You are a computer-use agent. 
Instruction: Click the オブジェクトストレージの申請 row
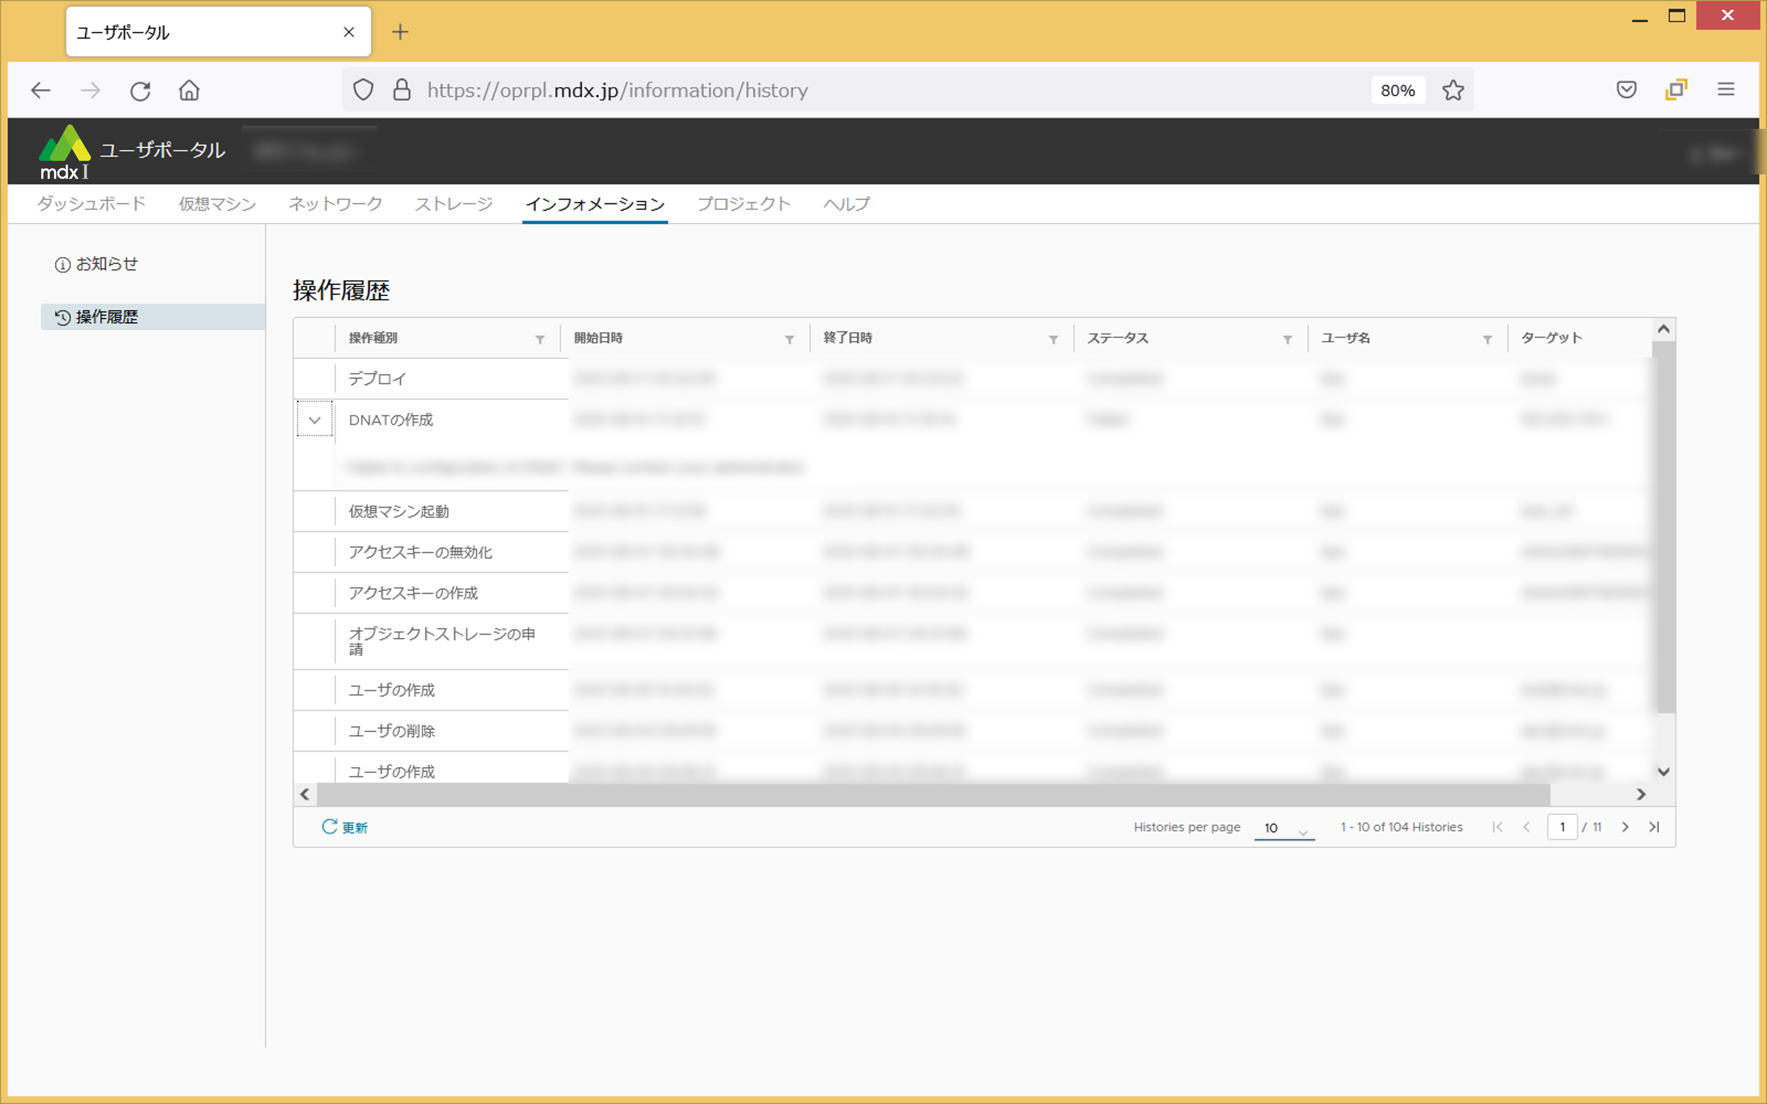pos(972,641)
